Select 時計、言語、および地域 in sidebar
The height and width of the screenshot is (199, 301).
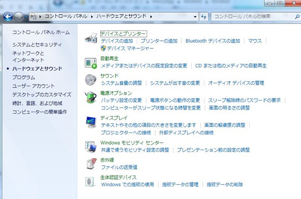(37, 103)
